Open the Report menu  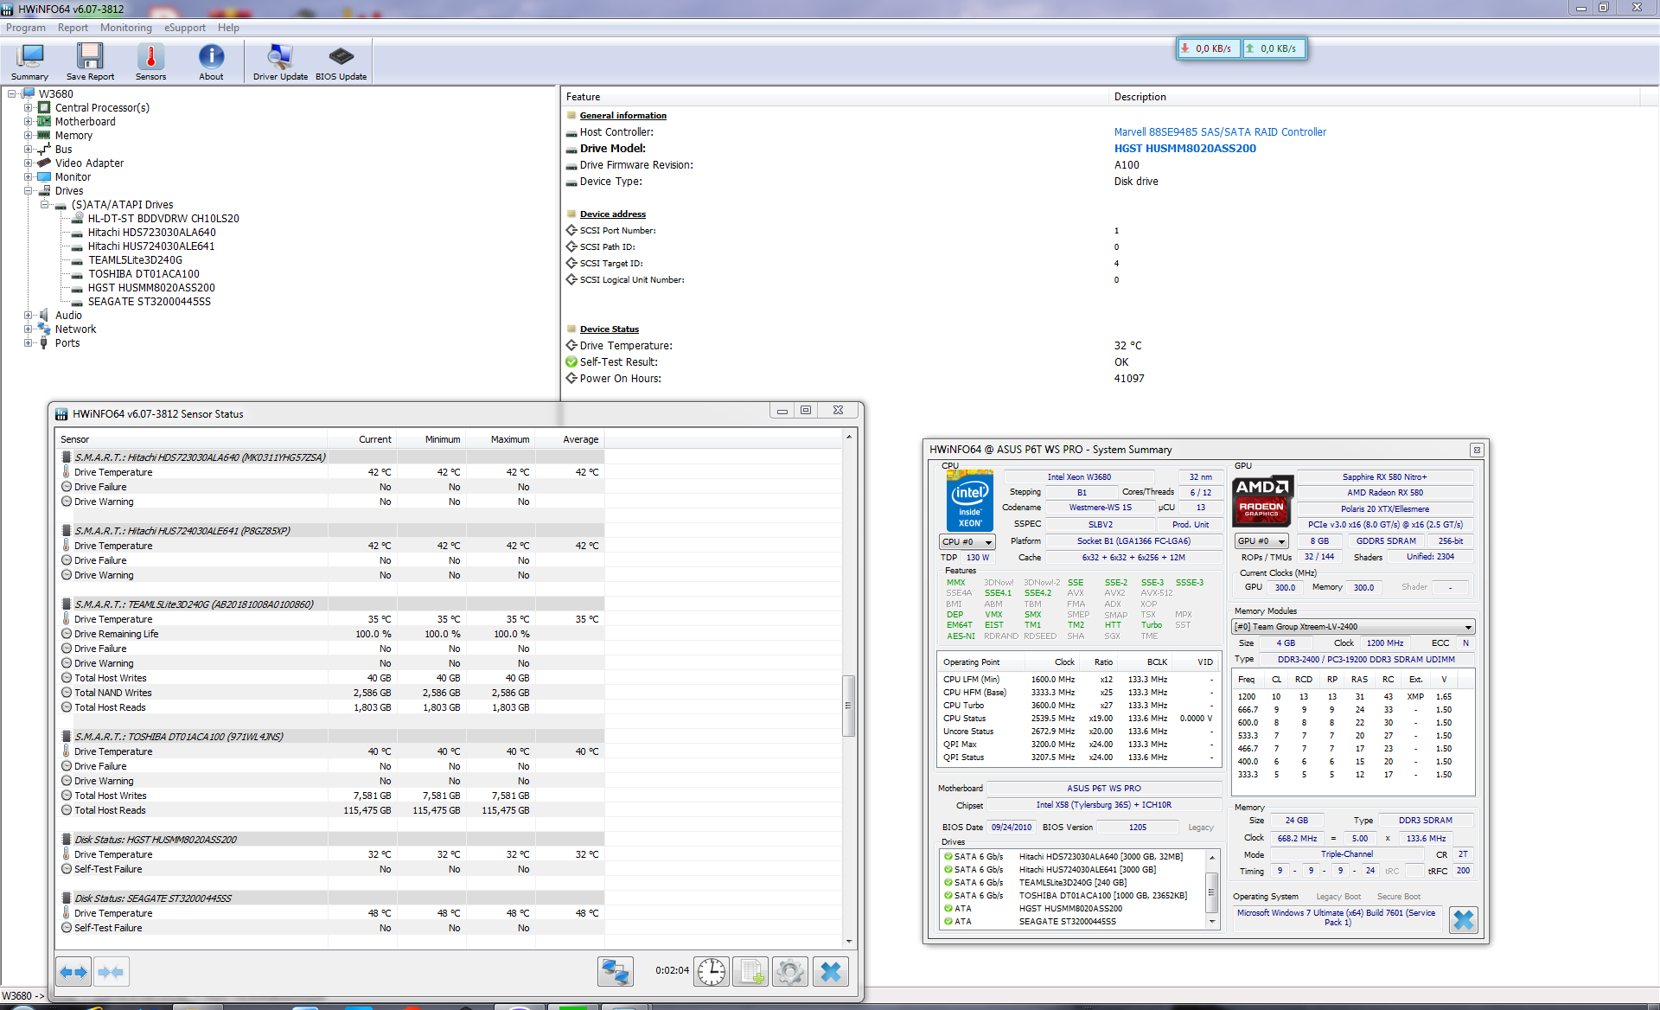73,28
